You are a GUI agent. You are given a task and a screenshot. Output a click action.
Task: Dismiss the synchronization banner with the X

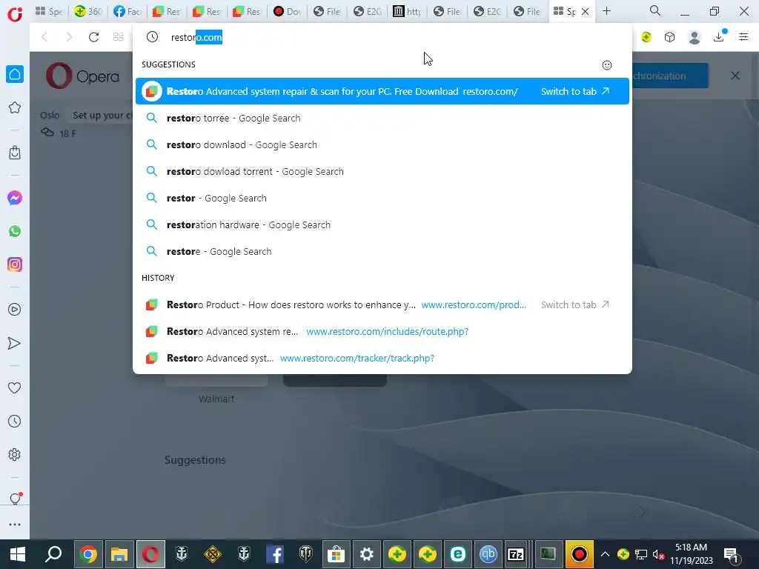(735, 76)
